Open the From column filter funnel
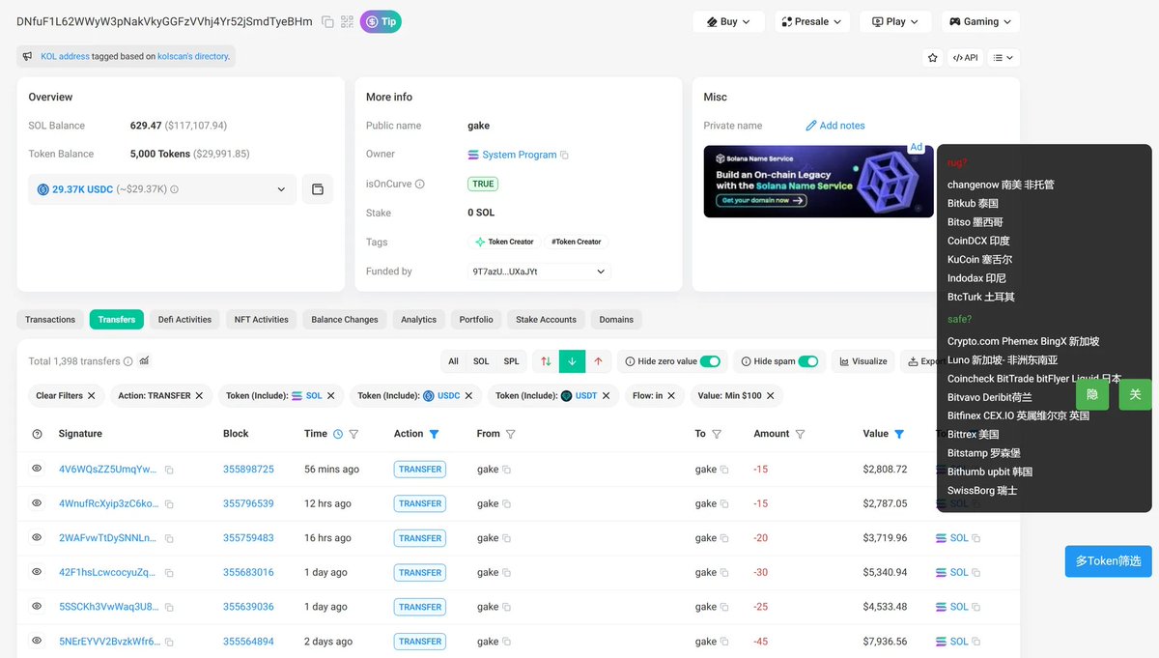The image size is (1159, 658). [x=510, y=434]
